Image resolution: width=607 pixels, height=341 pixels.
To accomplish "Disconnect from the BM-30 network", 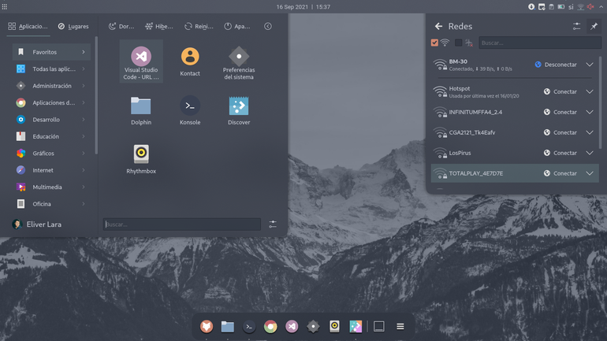I will point(556,65).
